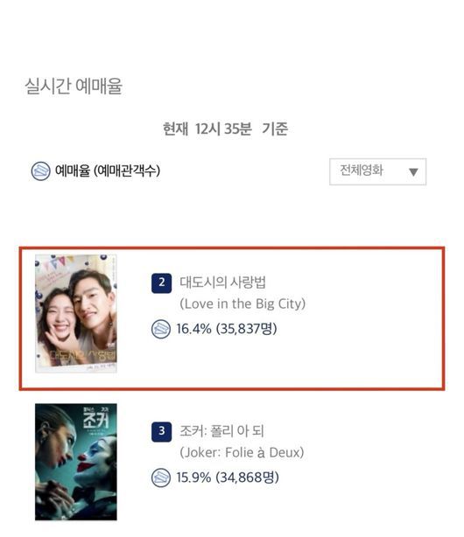Select the 대도시의 사랑법 movie title

(x=223, y=282)
